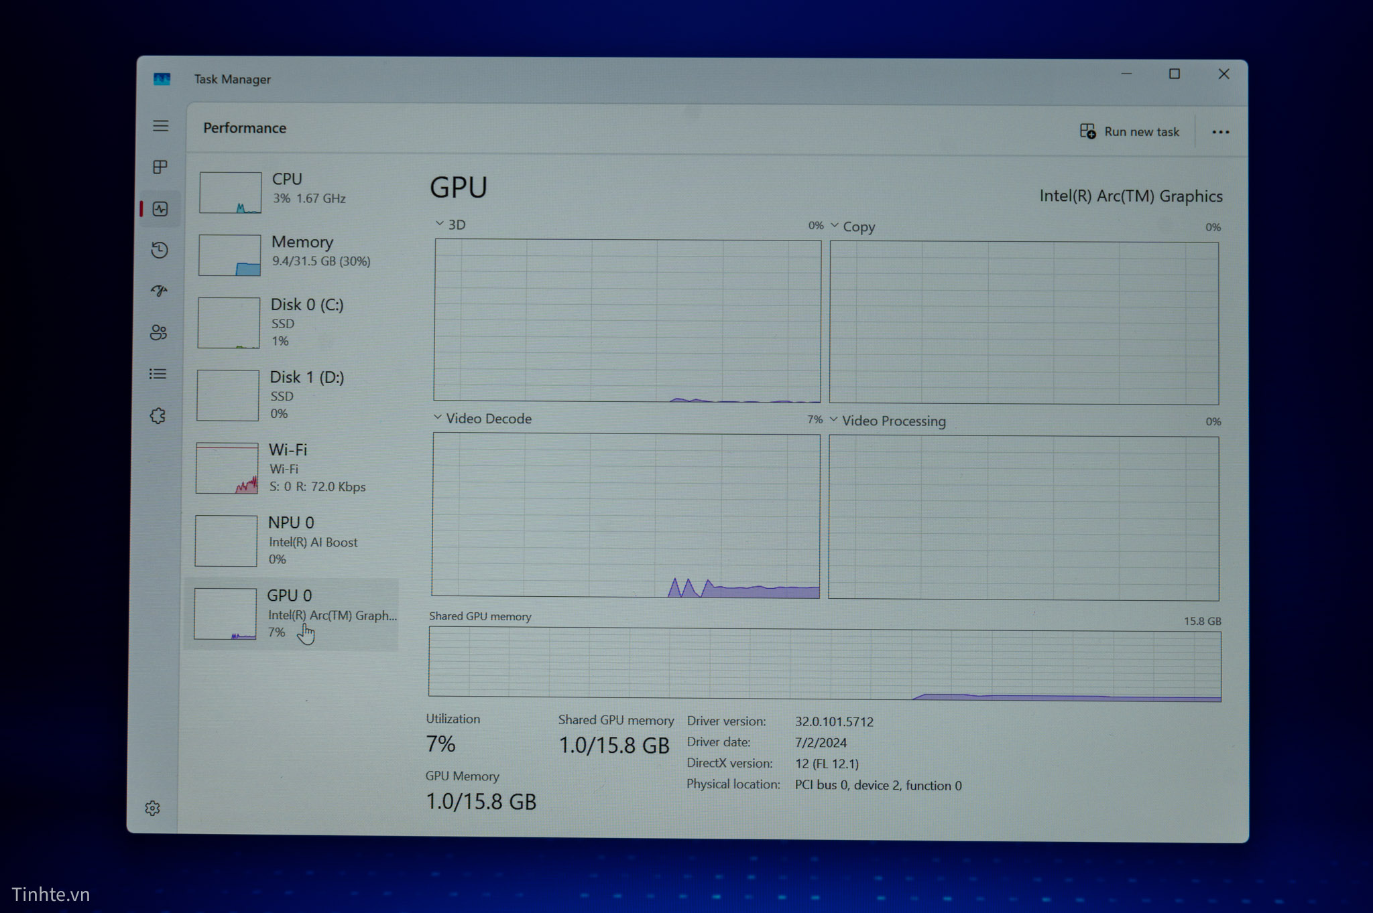Image resolution: width=1373 pixels, height=913 pixels.
Task: Open the three-dot more options menu
Action: coord(1221,132)
